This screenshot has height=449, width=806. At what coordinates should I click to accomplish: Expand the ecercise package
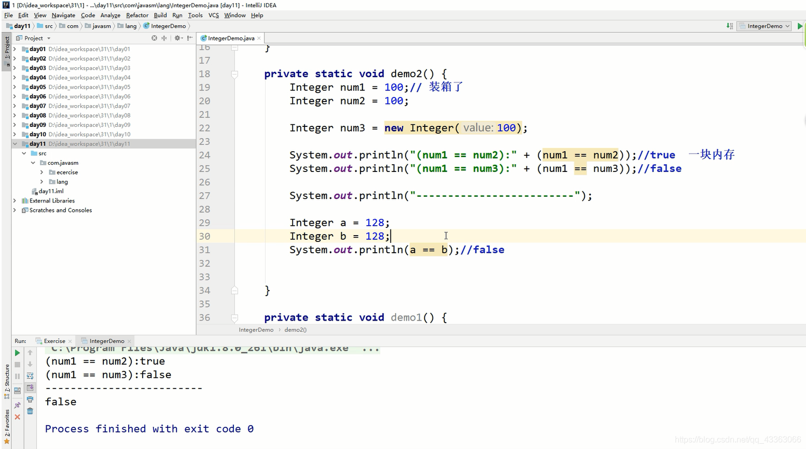click(x=42, y=172)
